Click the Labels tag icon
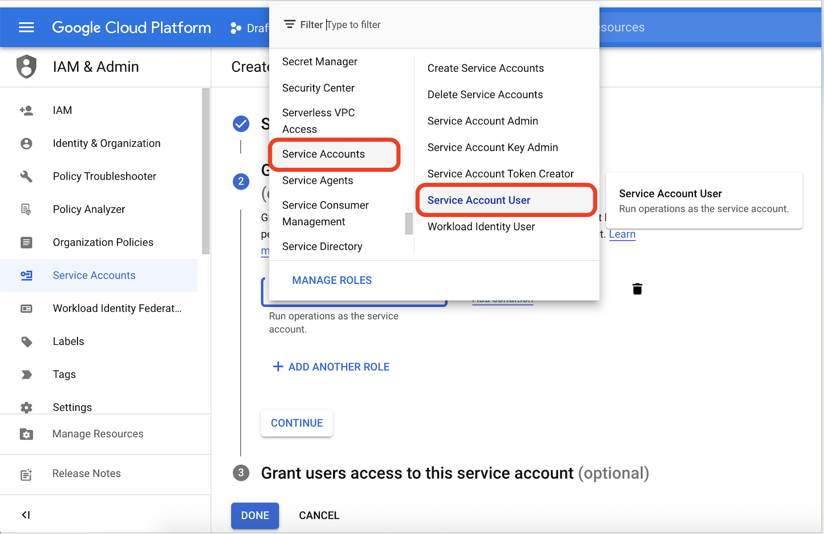 [x=26, y=341]
